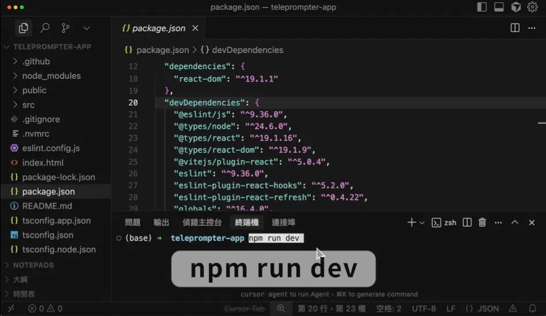Show warnings count in status bar
The height and width of the screenshot is (316, 546).
(x=55, y=309)
